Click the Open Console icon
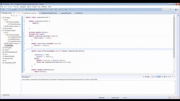 point(169,77)
